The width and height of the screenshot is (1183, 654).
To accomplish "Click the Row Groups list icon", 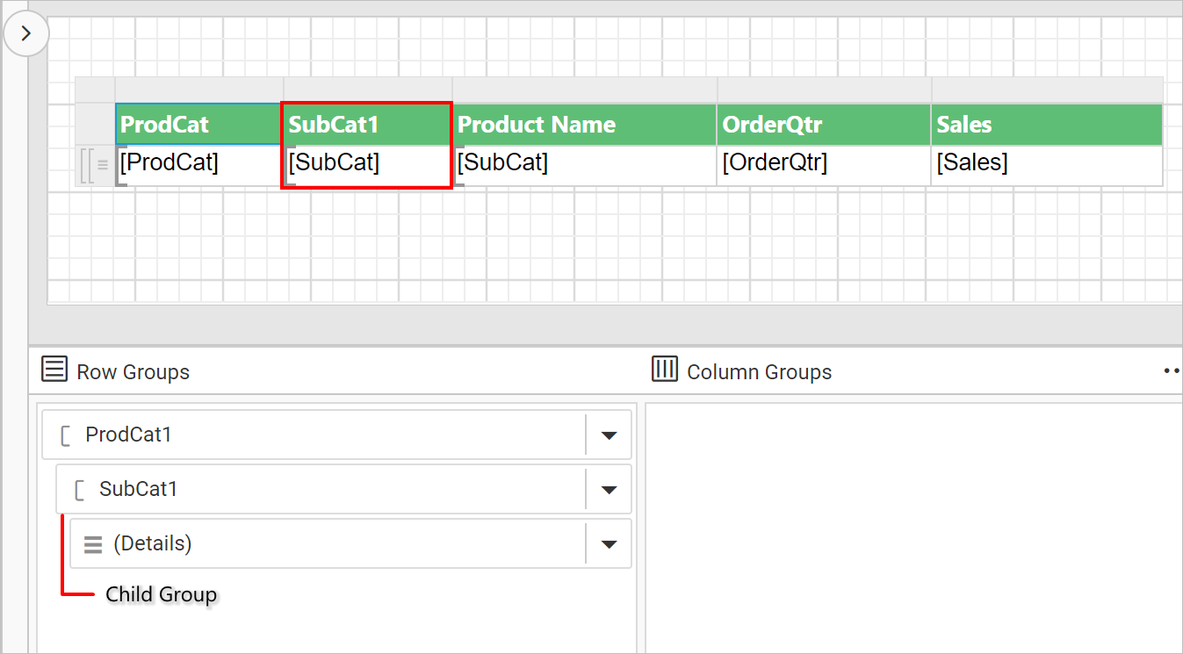I will 54,370.
